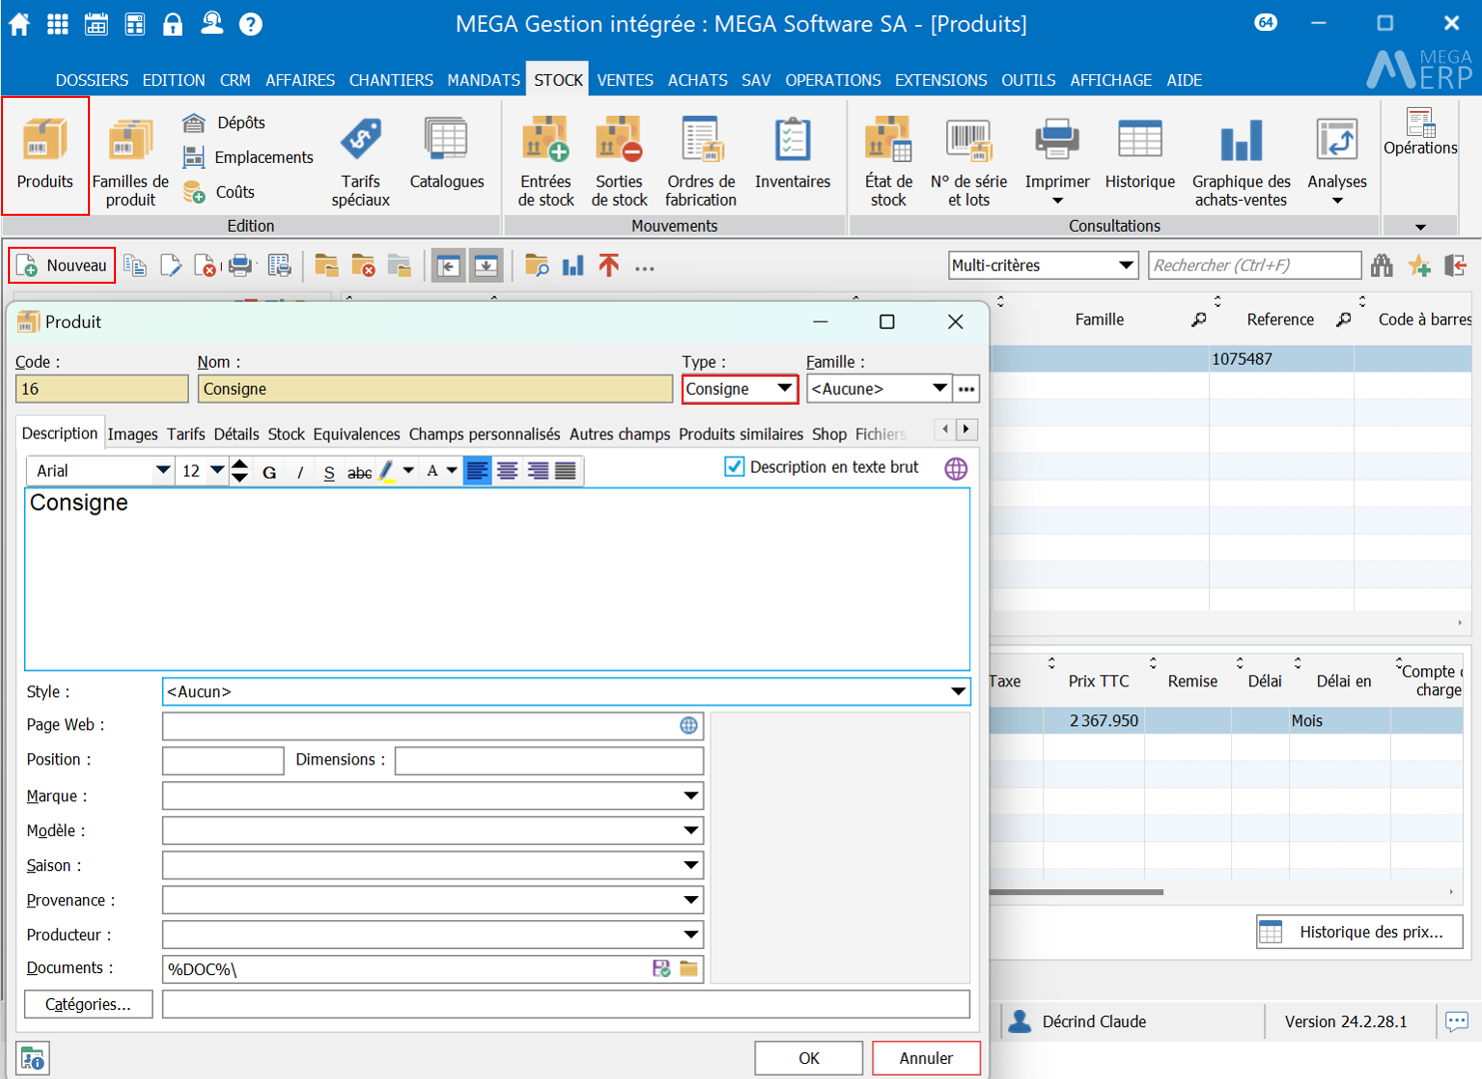Viewport: 1482px width, 1079px height.
Task: Open the Saison dropdown
Action: (x=691, y=865)
